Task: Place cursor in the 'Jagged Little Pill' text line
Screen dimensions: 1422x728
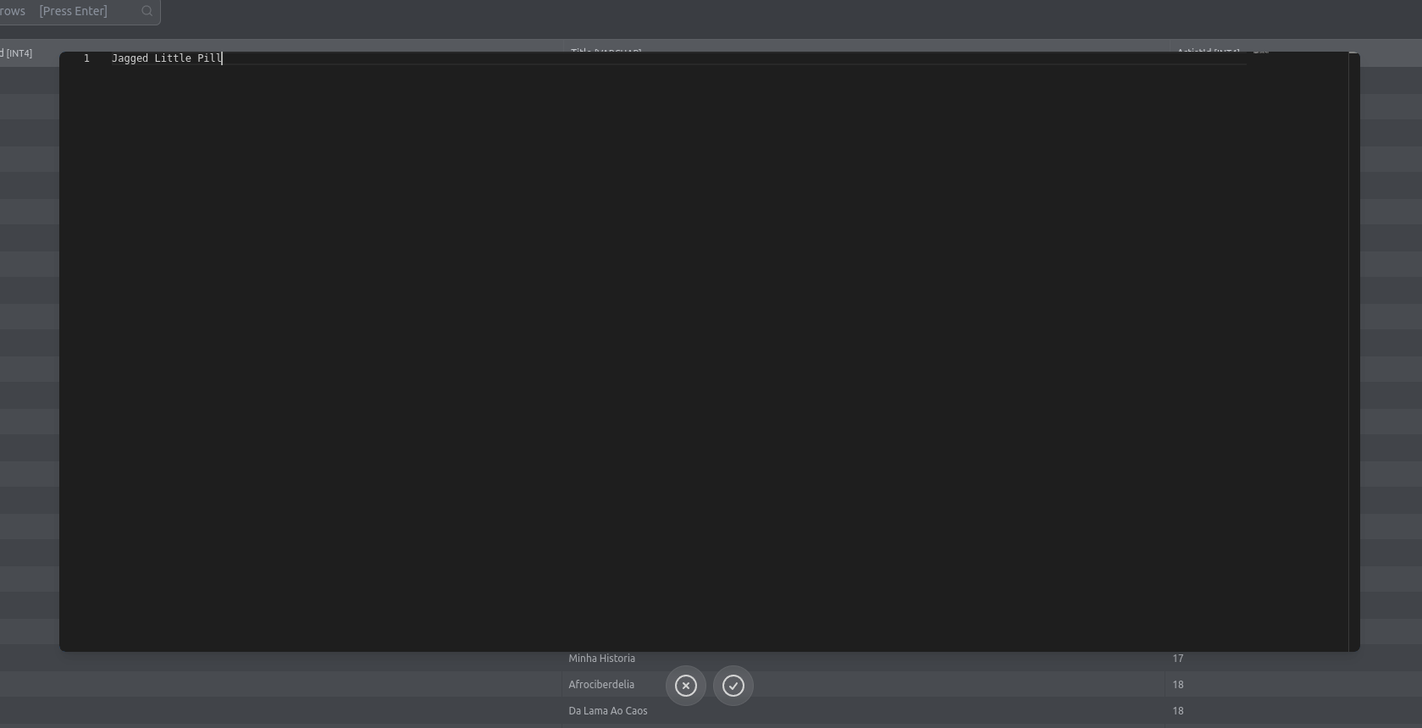Action: click(167, 58)
